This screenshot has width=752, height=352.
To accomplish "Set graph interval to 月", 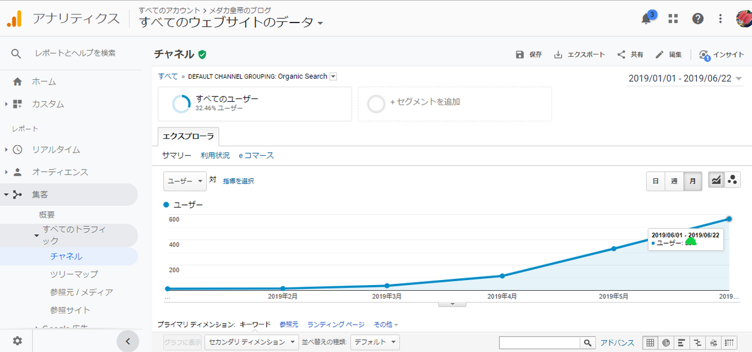I will (x=692, y=181).
